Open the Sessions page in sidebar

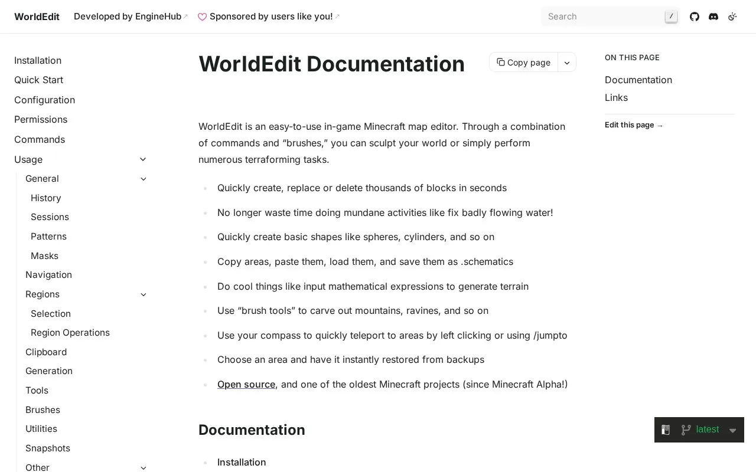pyautogui.click(x=50, y=217)
